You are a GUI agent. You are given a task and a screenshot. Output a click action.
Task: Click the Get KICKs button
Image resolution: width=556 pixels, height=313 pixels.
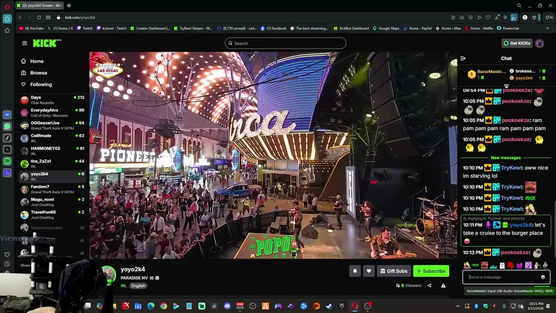pyautogui.click(x=516, y=43)
